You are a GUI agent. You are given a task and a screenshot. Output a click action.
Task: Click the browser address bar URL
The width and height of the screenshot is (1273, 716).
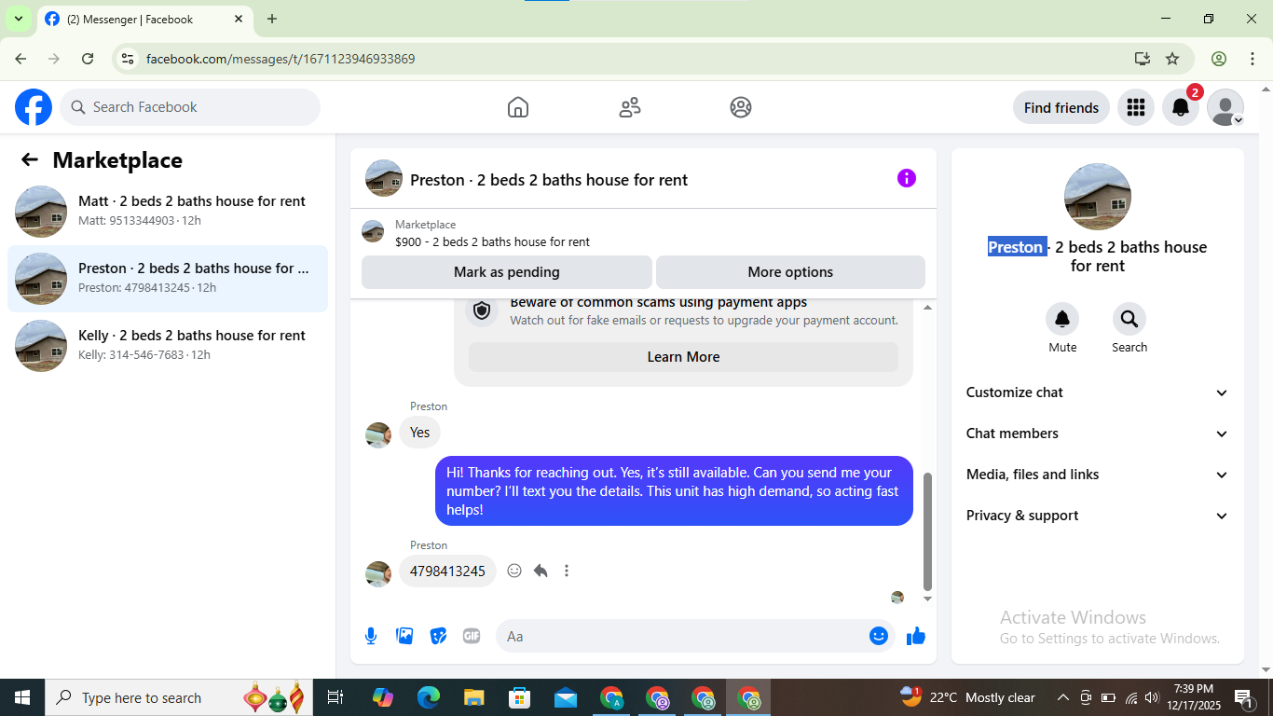click(281, 59)
